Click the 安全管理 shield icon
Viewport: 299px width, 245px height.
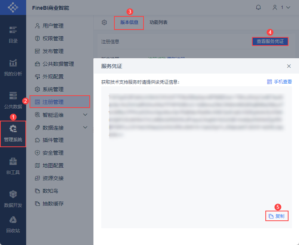pos(37,153)
